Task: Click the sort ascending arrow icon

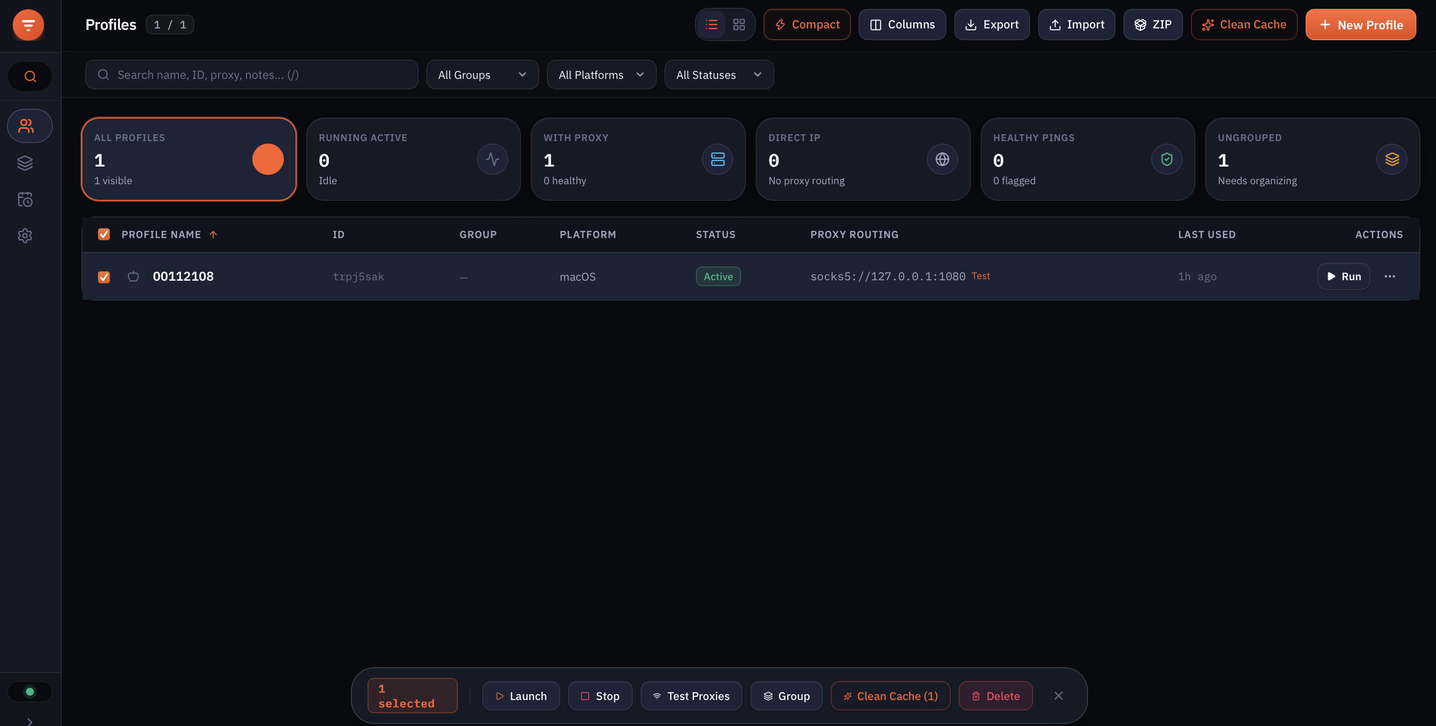Action: pyautogui.click(x=213, y=235)
